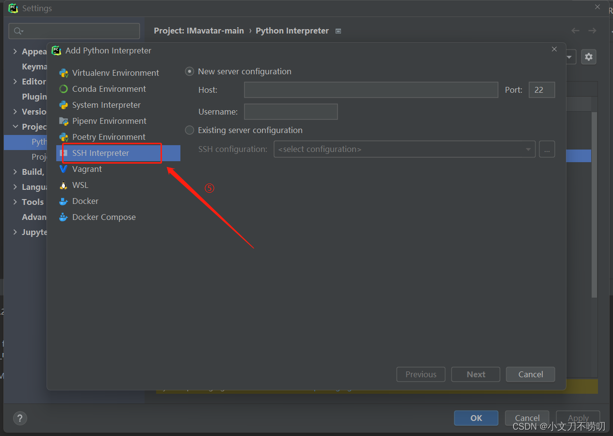Click the Vagrant V icon
This screenshot has height=436, width=613.
point(64,169)
